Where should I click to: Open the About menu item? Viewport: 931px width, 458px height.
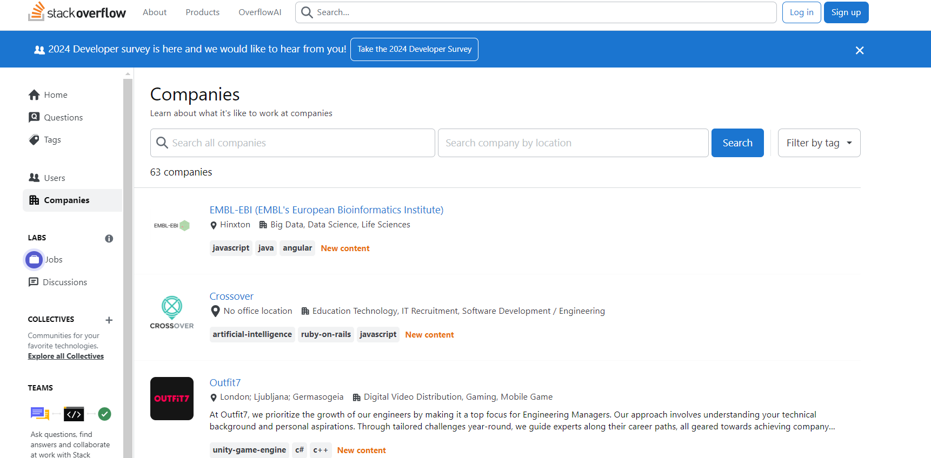point(155,12)
